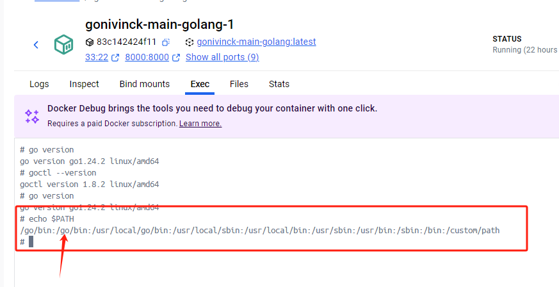Click the Running (22 hours status text
The width and height of the screenshot is (559, 287).
[525, 50]
